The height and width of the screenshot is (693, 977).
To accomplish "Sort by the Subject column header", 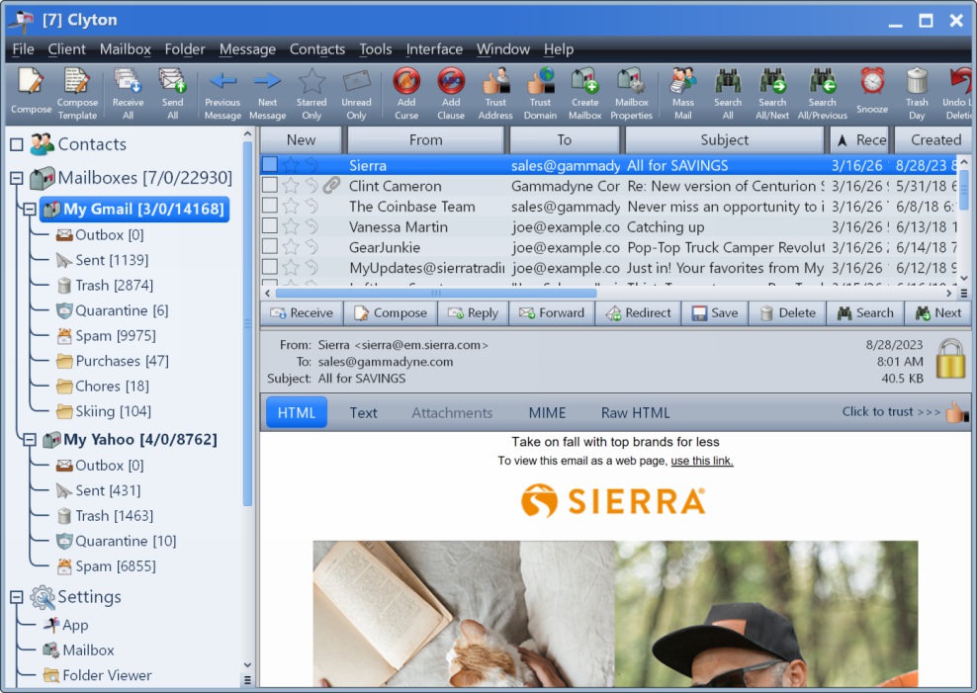I will tap(724, 140).
